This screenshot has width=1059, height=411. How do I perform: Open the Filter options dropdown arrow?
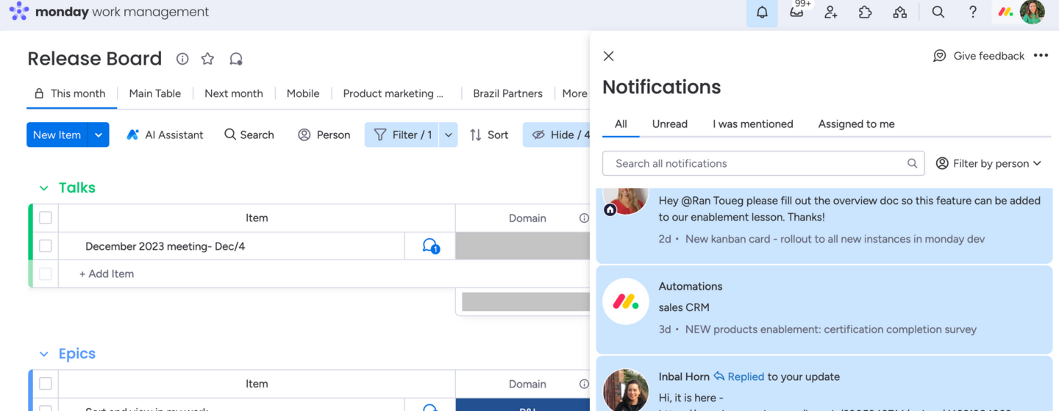[x=449, y=135]
